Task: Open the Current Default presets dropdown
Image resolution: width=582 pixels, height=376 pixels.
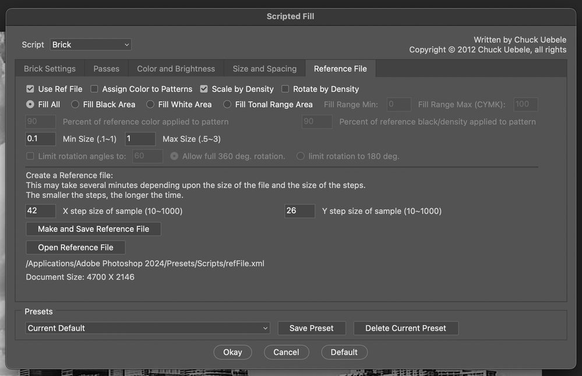Action: pyautogui.click(x=147, y=328)
